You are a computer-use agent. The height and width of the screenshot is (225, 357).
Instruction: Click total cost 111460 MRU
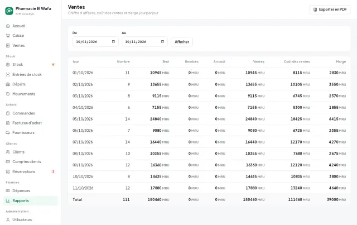click(x=299, y=199)
